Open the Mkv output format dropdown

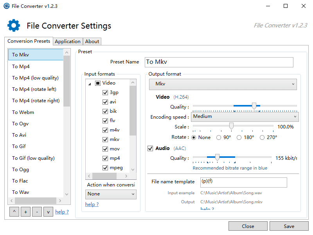point(223,84)
